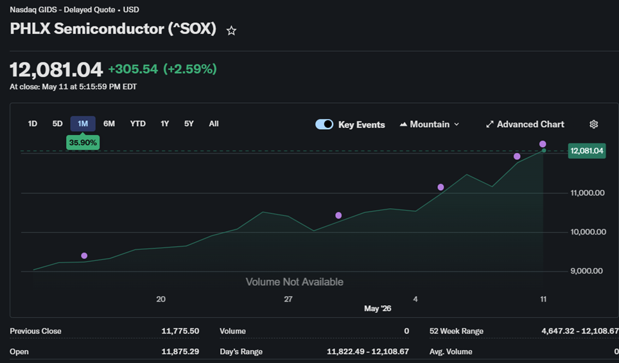Select the 1M time range tab
Screen dimensions: 619x363
pos(82,123)
